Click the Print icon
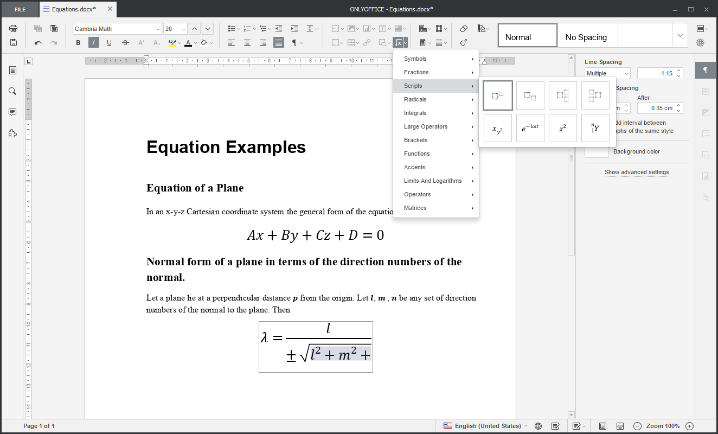 coord(14,29)
